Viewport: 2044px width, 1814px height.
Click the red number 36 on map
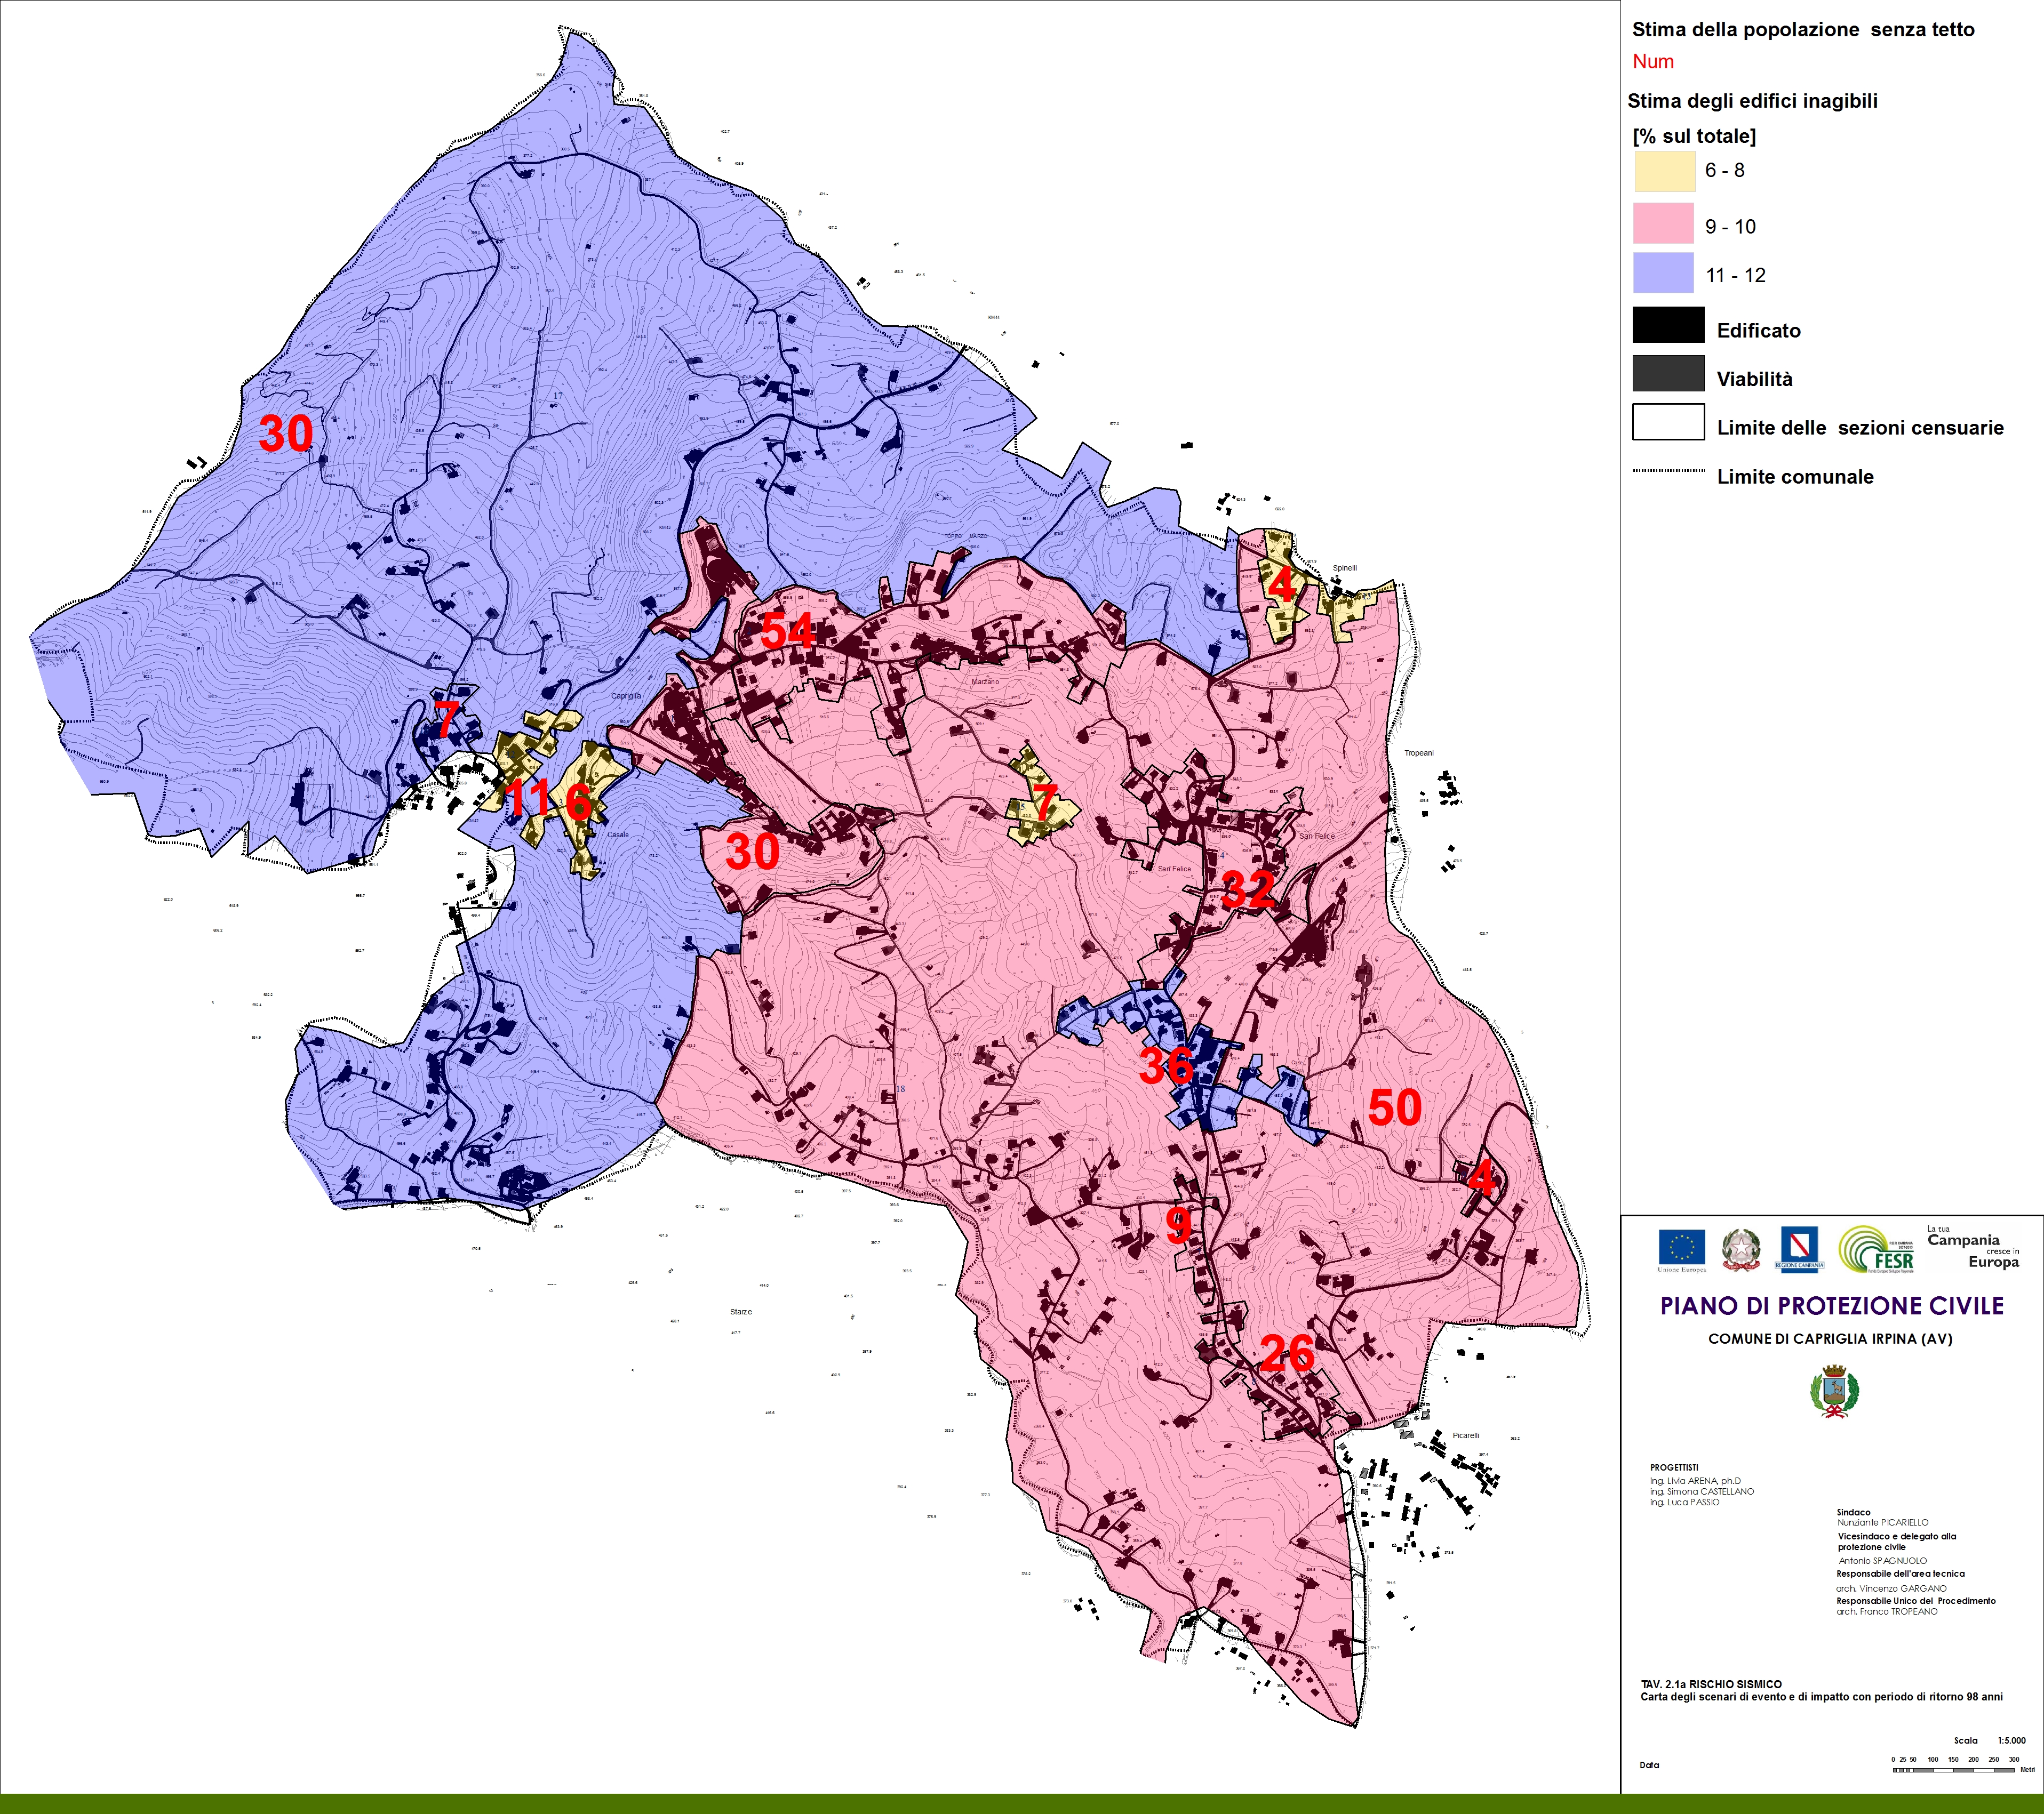point(1166,1065)
